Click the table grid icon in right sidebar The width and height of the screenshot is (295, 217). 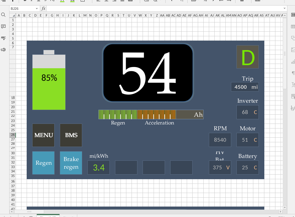coord(293,26)
